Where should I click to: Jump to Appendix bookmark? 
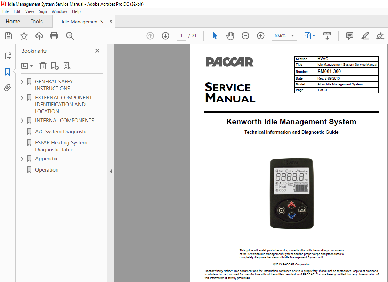pyautogui.click(x=46, y=159)
